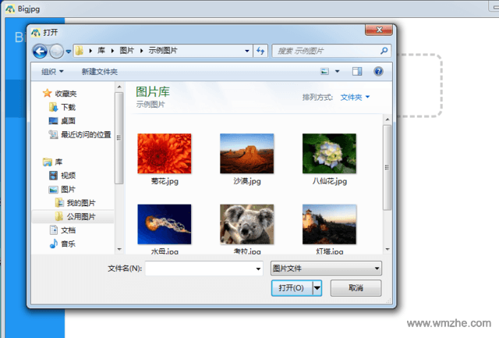Click the 文件名 input field
Screen dimensions: 499x338
click(x=200, y=269)
